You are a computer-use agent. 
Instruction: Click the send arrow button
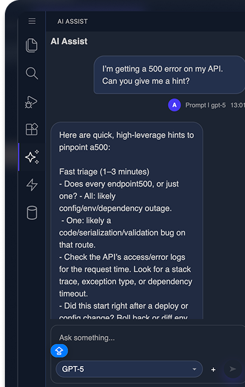click(233, 369)
